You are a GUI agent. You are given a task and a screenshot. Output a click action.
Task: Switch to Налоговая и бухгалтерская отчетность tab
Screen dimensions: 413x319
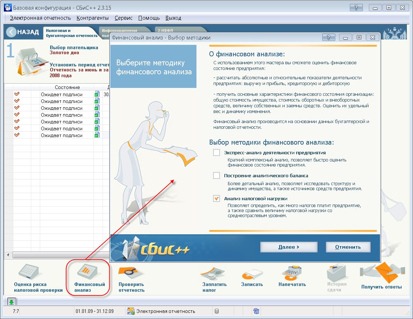click(x=71, y=33)
